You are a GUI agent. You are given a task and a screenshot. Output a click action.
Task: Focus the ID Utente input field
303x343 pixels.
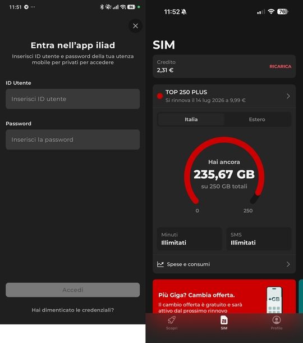(x=73, y=99)
